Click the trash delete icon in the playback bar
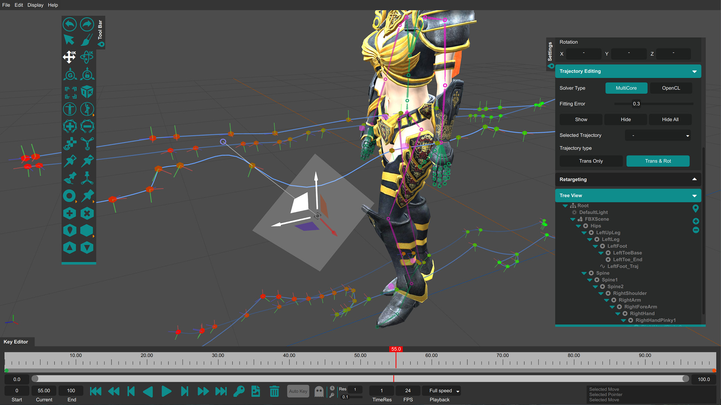Viewport: 721px width, 405px height. point(274,391)
